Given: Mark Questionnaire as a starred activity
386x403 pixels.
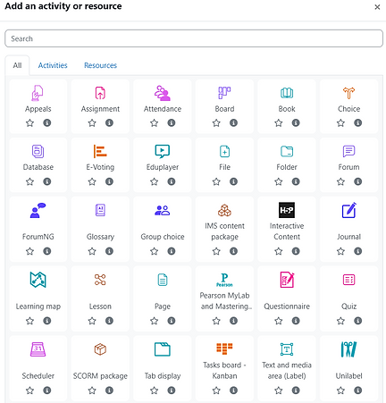Looking at the screenshot, I should click(278, 321).
